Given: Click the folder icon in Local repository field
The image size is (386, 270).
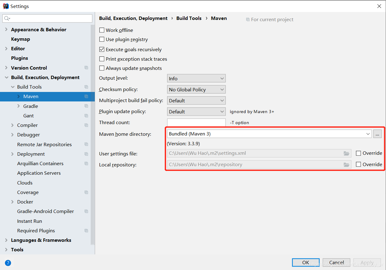Looking at the screenshot, I should [346, 165].
